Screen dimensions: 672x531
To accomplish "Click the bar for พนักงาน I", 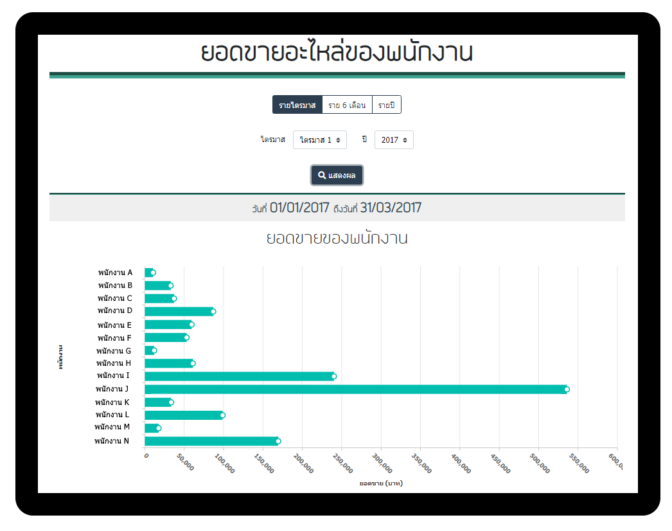I will 238,376.
